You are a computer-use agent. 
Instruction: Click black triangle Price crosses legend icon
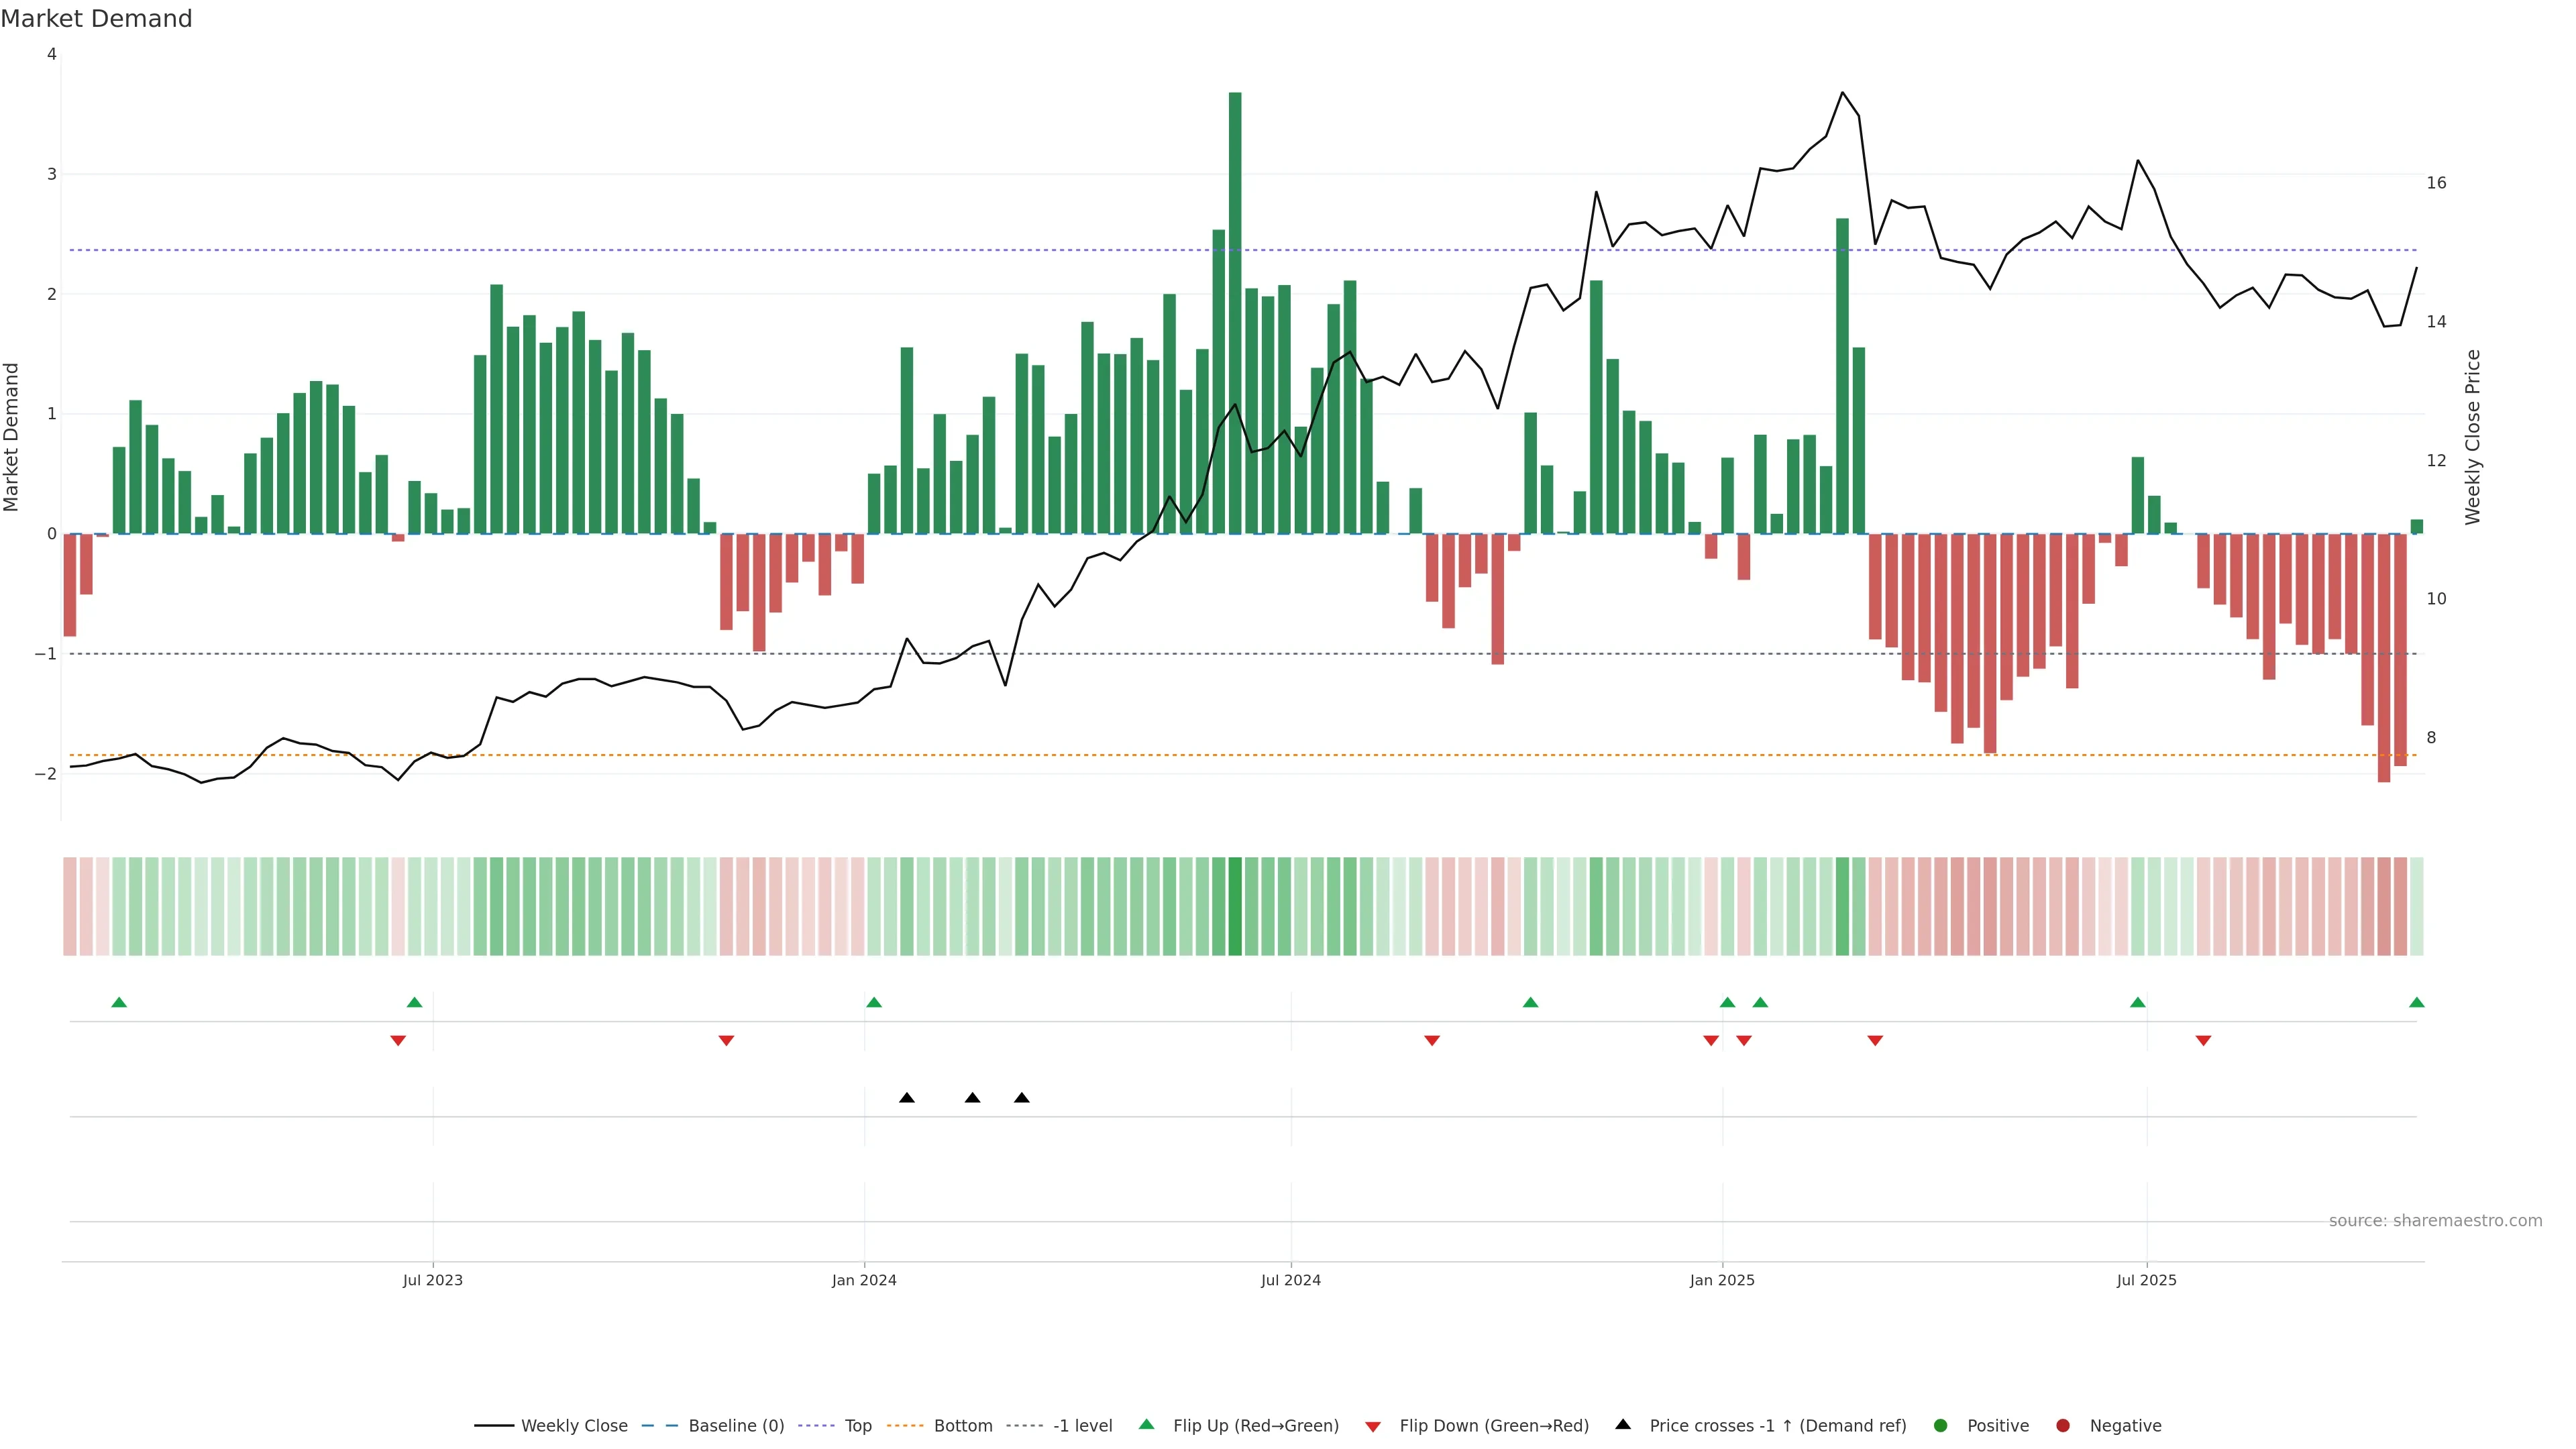click(1623, 1424)
